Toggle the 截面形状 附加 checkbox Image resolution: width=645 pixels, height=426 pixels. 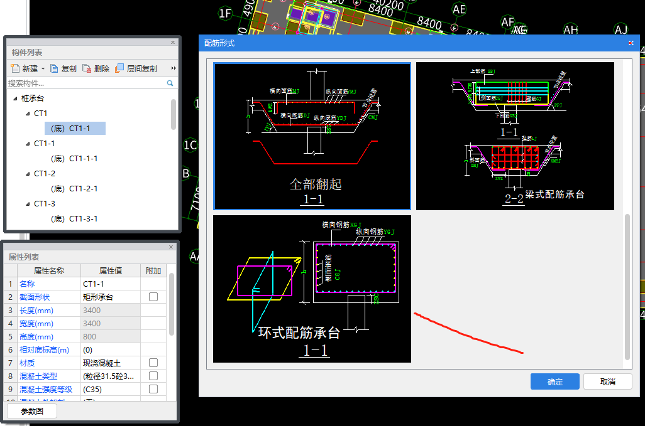153,297
